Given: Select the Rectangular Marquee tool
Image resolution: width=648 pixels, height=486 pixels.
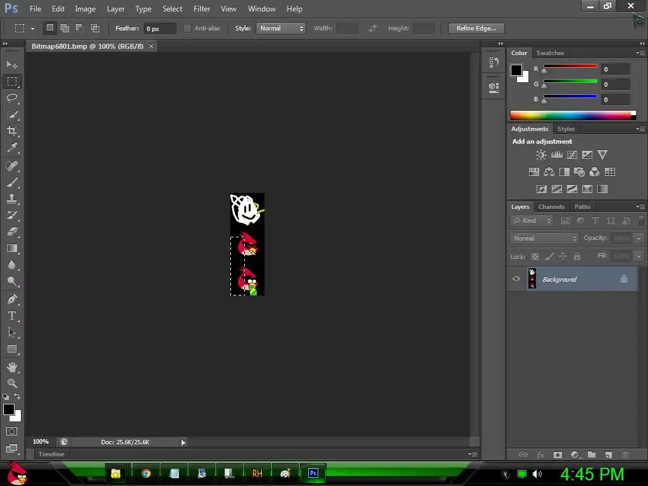Looking at the screenshot, I should (12, 82).
